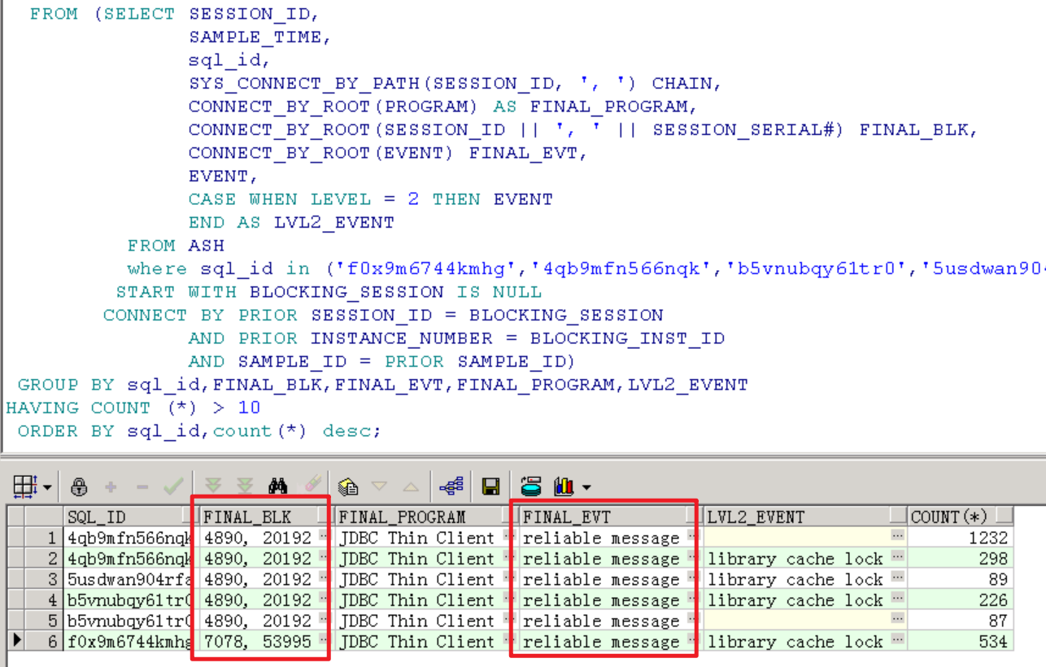Go to previous record up-triangle icon

[410, 486]
